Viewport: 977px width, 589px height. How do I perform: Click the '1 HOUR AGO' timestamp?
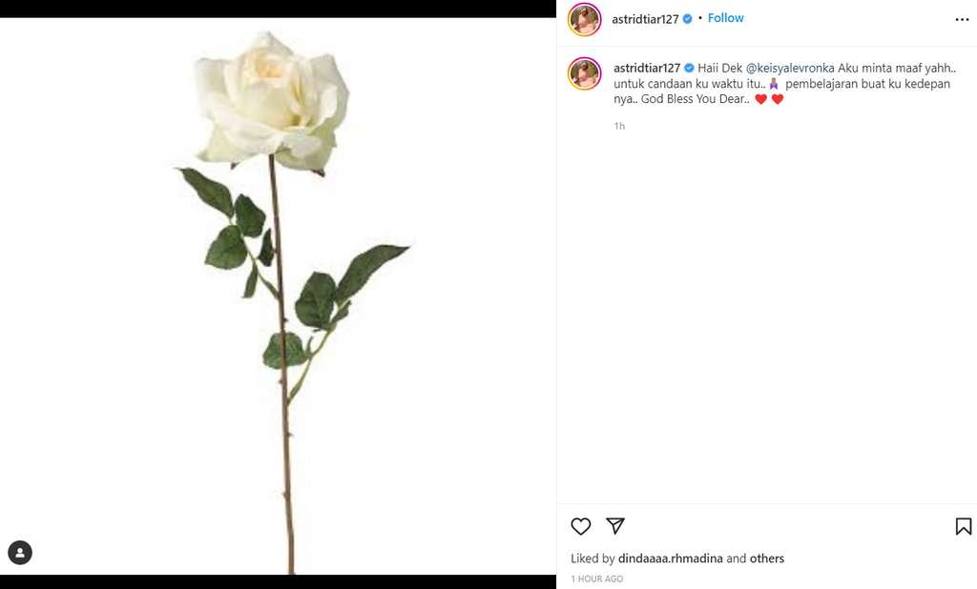pos(596,578)
